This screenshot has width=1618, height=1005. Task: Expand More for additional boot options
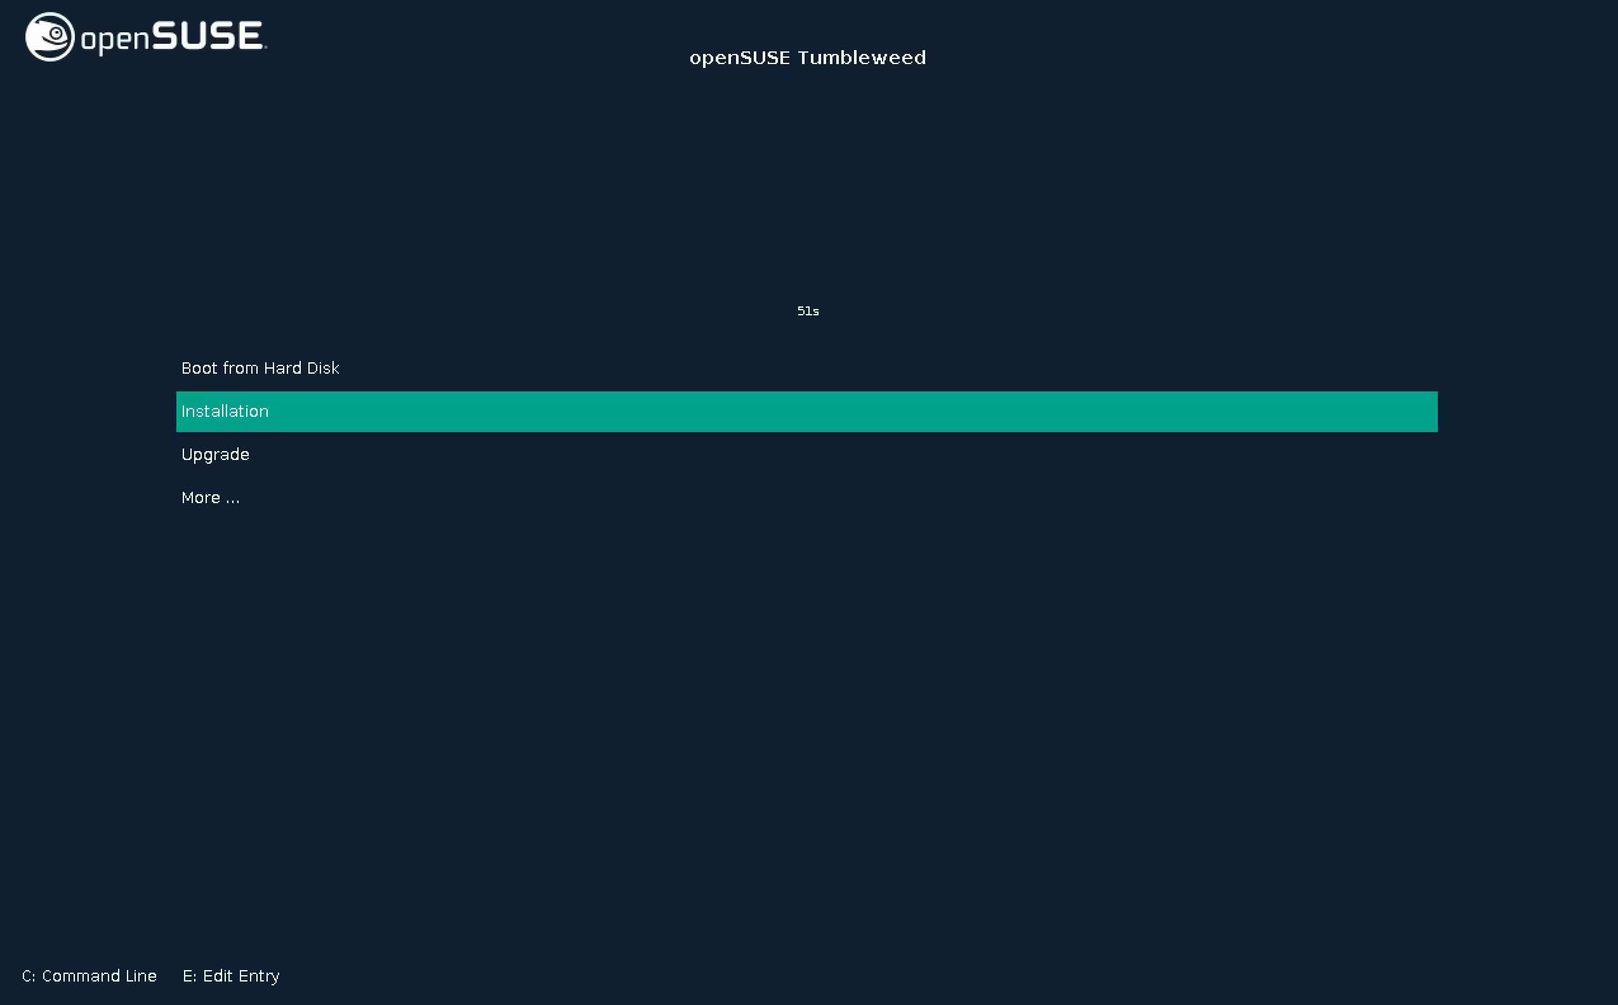[211, 497]
